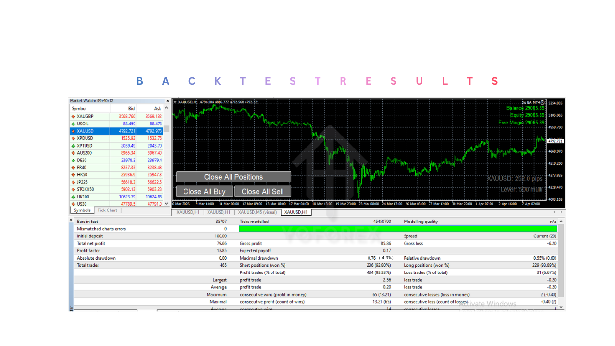The width and height of the screenshot is (615, 346).
Task: Click the XPTUSD green arrow icon
Action: click(74, 146)
